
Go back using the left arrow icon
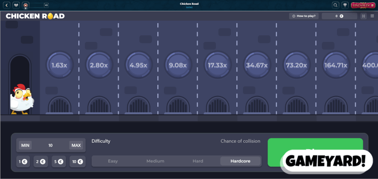coord(7,5)
